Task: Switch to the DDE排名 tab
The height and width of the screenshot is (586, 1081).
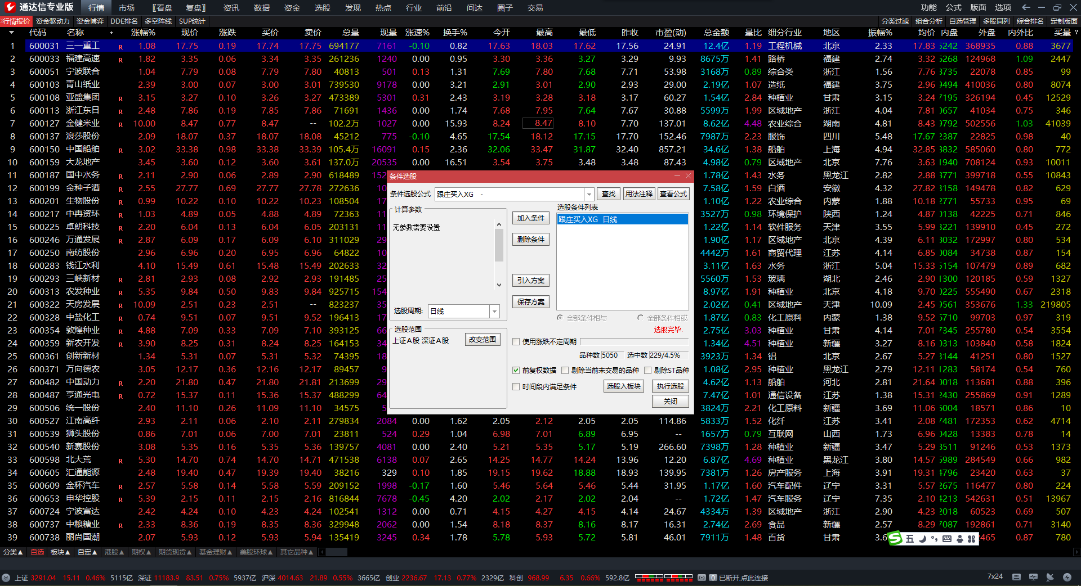Action: point(124,21)
